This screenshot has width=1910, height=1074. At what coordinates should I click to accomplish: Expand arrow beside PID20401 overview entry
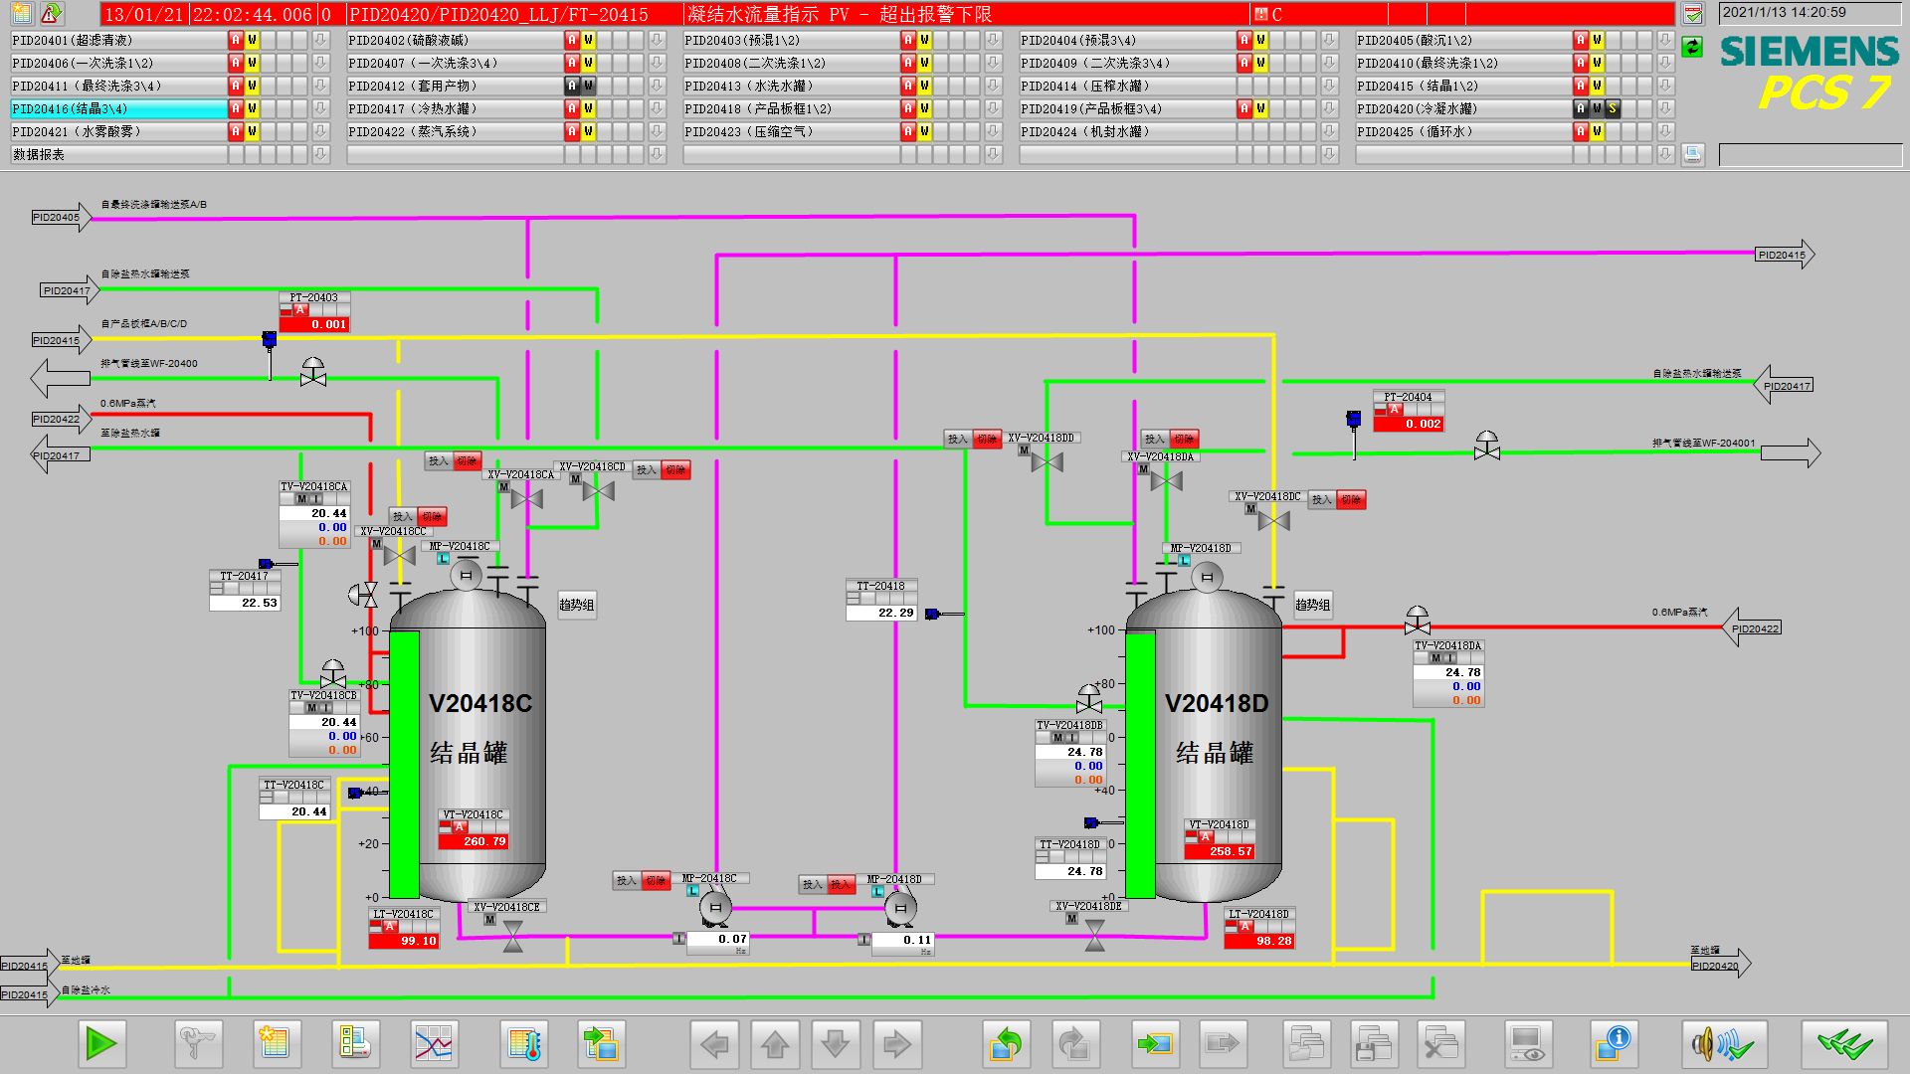pyautogui.click(x=320, y=40)
